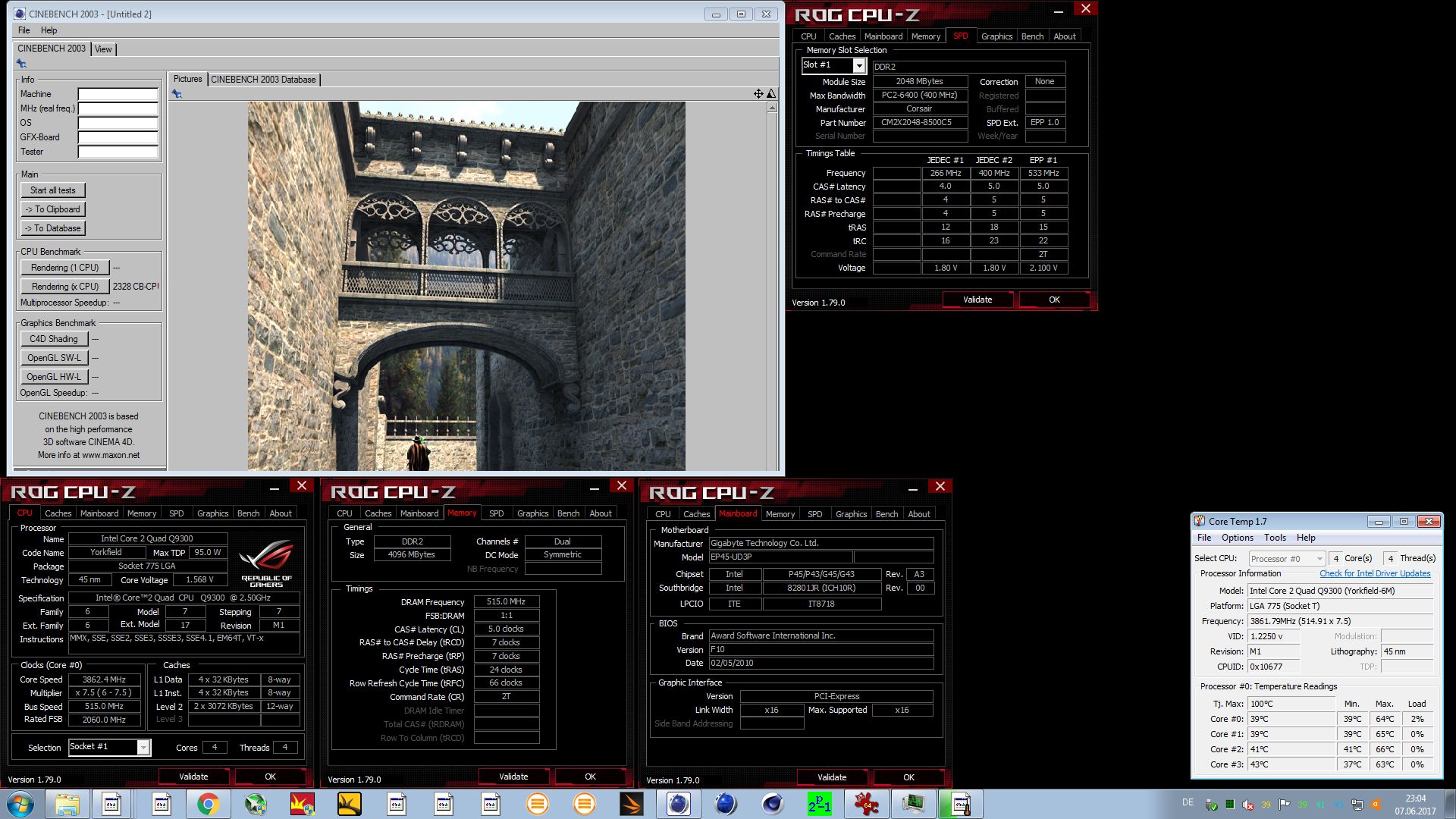Open the Windows Start orb
The height and width of the screenshot is (819, 1456).
coord(20,804)
